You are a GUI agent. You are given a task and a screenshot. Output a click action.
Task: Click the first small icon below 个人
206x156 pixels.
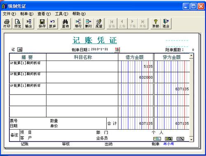tap(157, 139)
